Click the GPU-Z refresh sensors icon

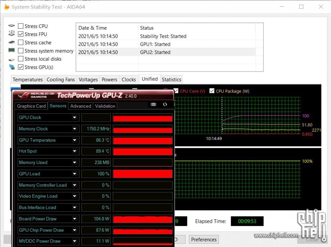point(165,105)
